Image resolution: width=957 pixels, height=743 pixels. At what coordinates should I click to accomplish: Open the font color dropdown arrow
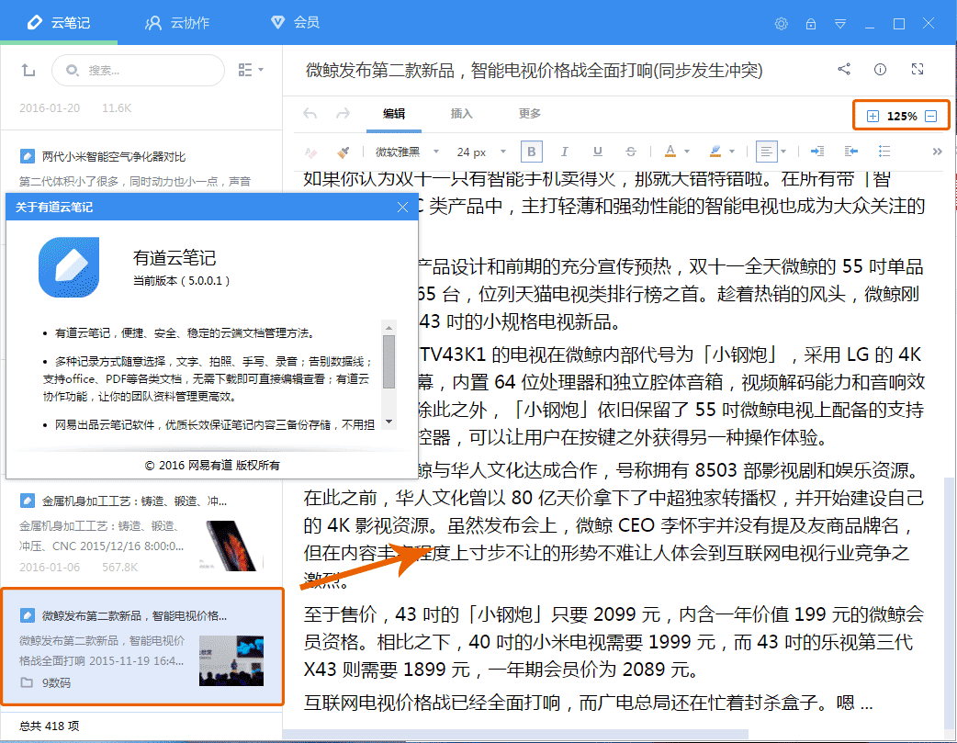coord(687,152)
